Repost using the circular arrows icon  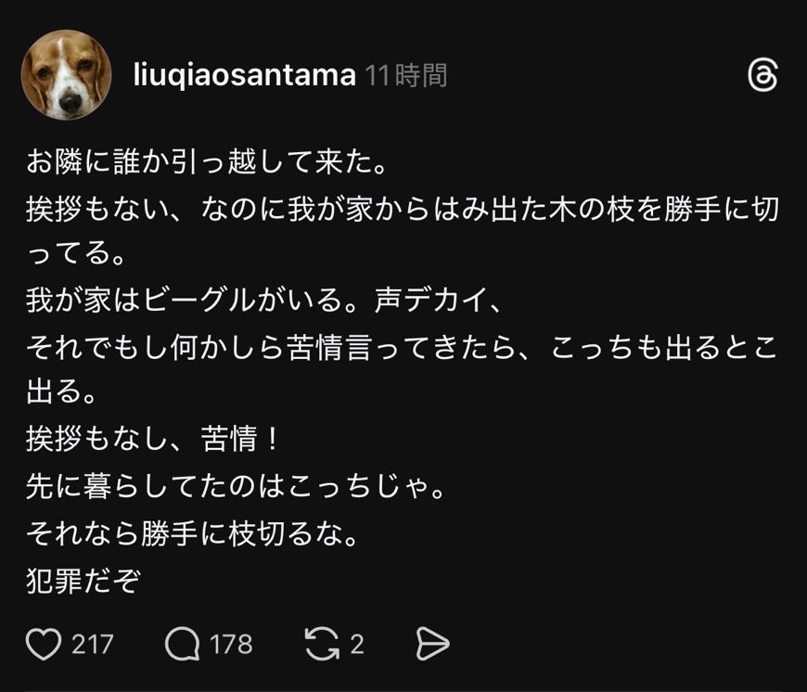coord(321,643)
